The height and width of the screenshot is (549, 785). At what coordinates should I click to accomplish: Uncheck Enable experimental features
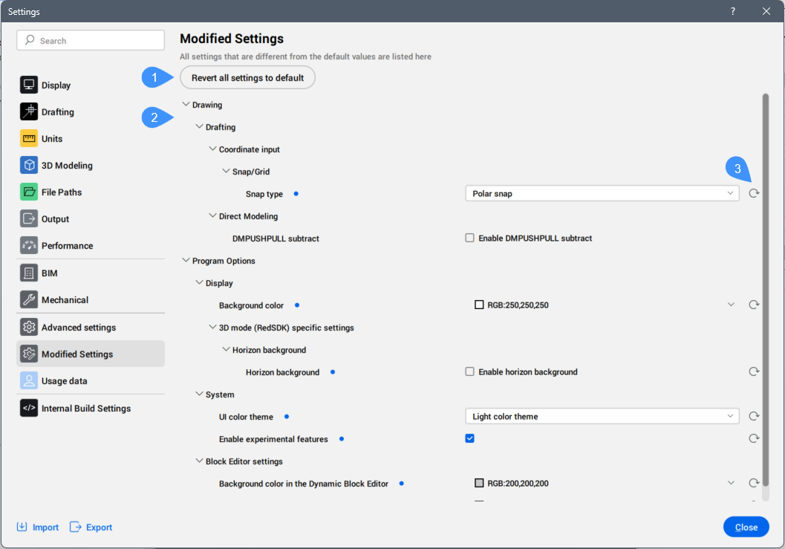(469, 439)
